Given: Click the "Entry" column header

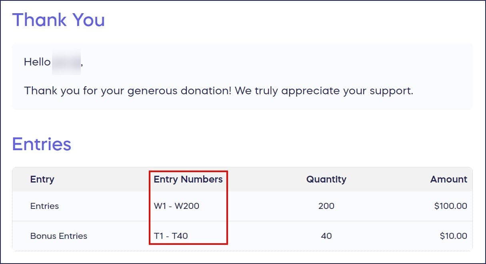Looking at the screenshot, I should tap(42, 179).
